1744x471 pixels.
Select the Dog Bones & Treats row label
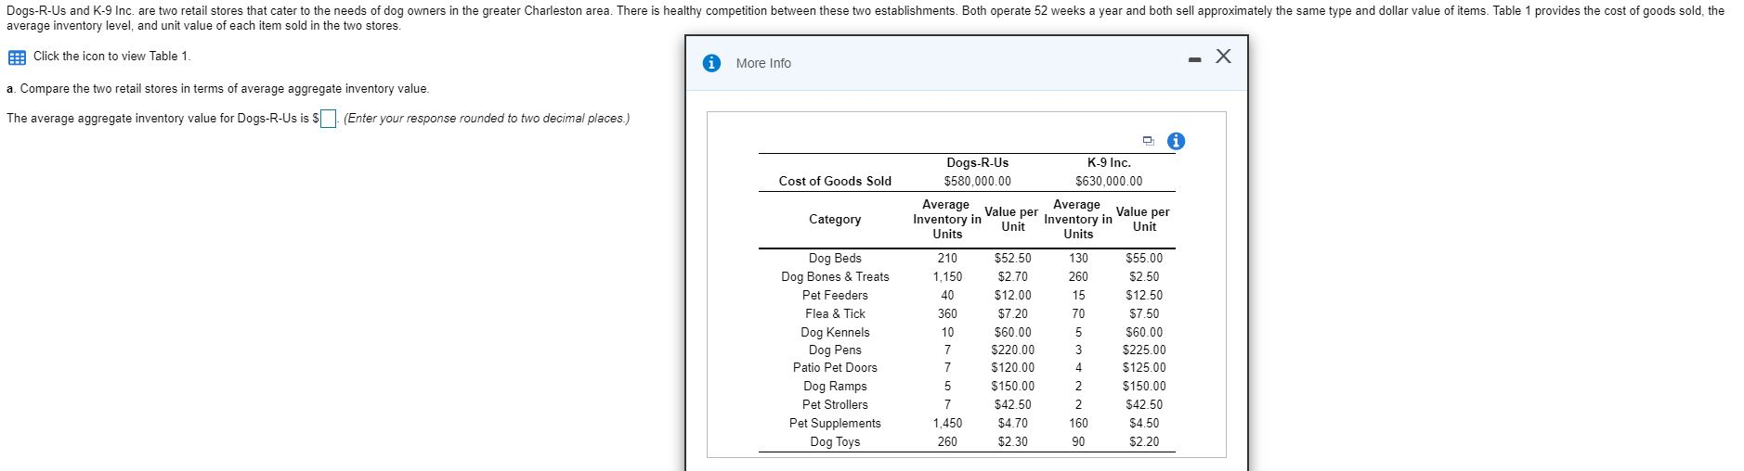coord(835,277)
